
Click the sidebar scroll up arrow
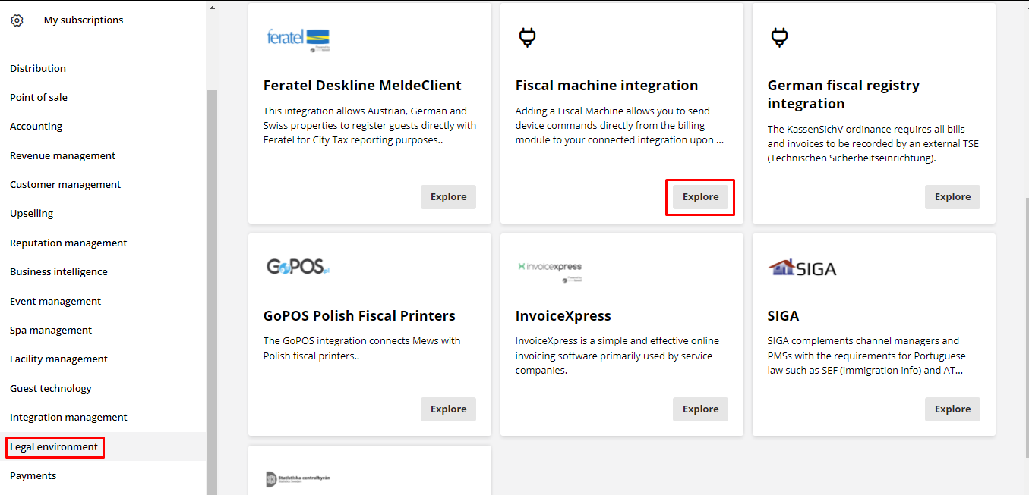[x=212, y=8]
